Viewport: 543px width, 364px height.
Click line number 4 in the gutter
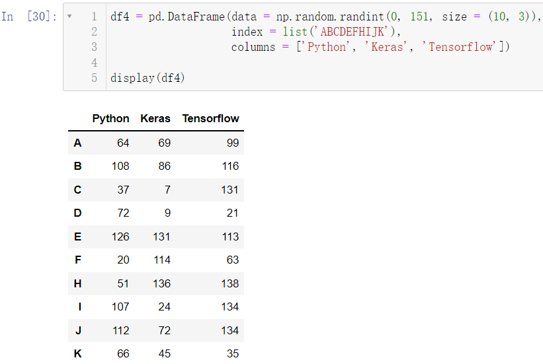click(x=94, y=62)
